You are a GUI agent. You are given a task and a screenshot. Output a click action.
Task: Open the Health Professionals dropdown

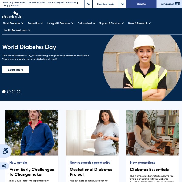pyautogui.click(x=17, y=30)
